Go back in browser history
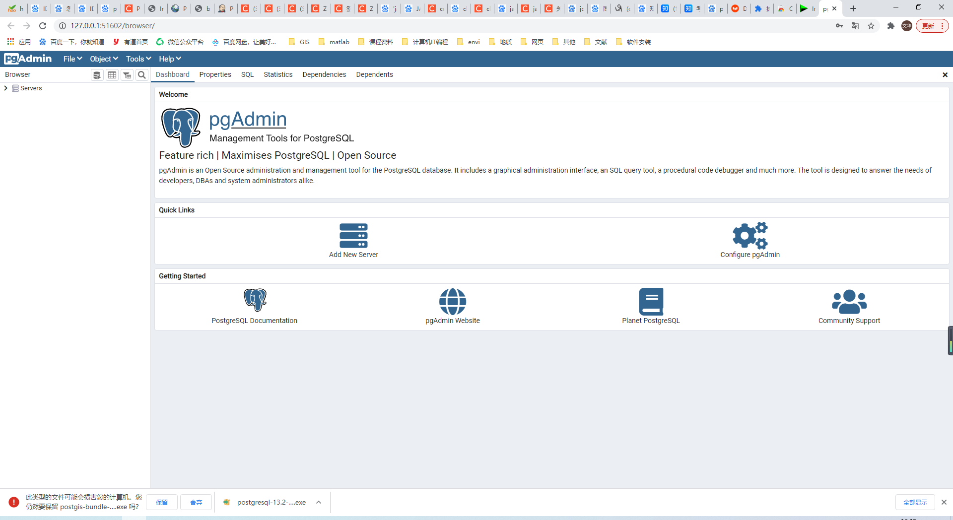 (x=11, y=26)
